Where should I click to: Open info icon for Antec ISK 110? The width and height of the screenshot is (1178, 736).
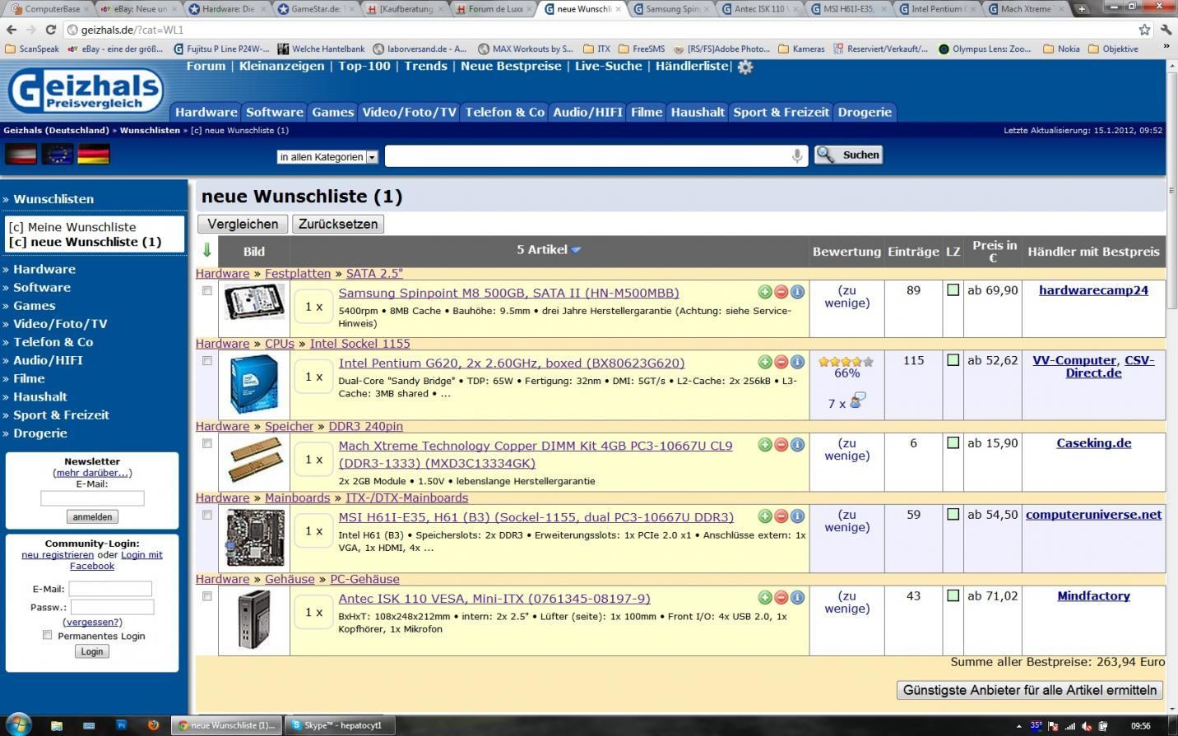pyautogui.click(x=797, y=598)
